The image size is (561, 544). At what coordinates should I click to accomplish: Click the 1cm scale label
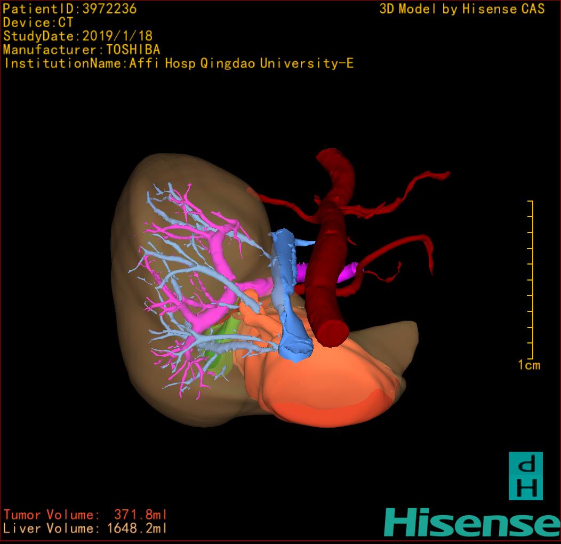[x=528, y=365]
